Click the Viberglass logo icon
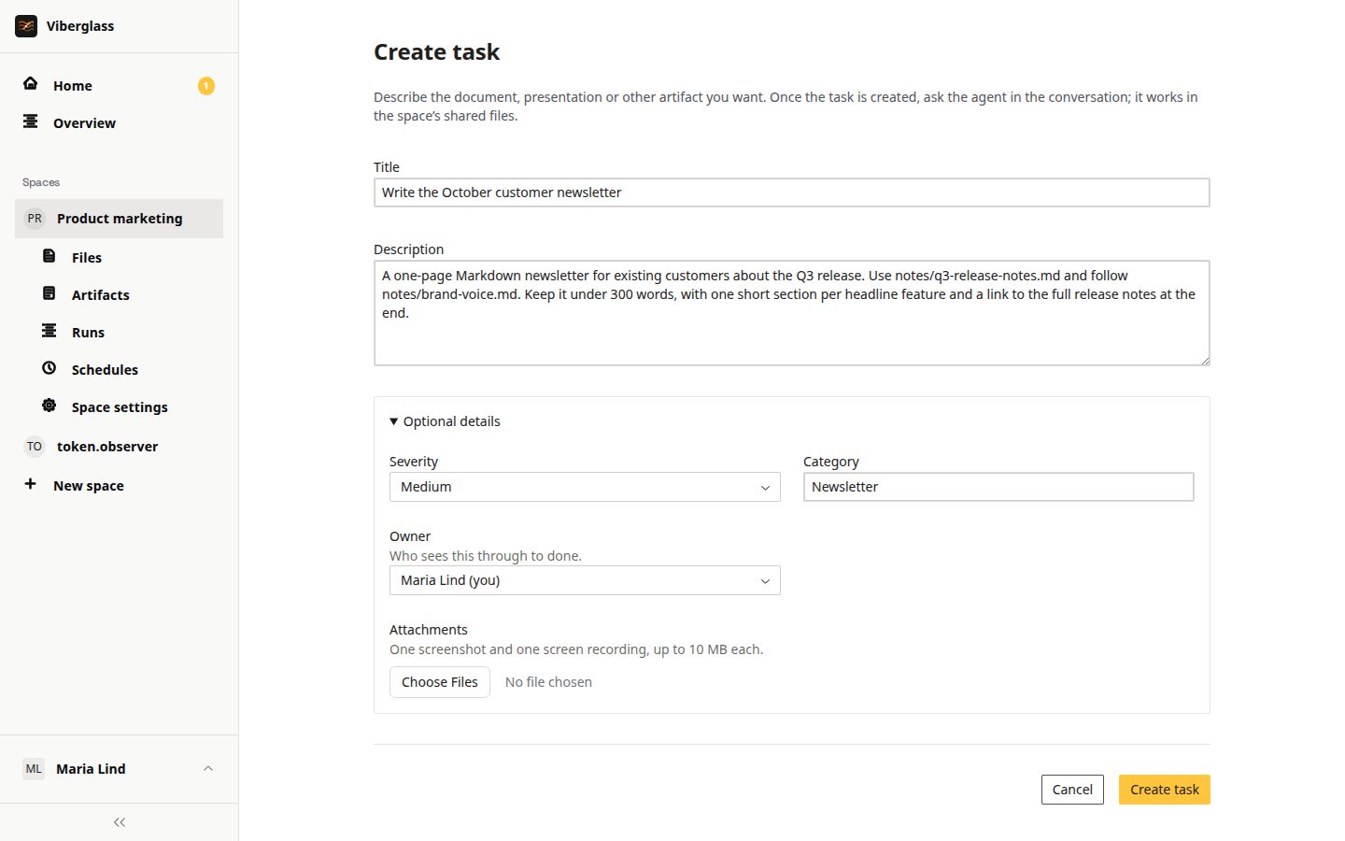Image resolution: width=1345 pixels, height=841 pixels. coord(26,26)
